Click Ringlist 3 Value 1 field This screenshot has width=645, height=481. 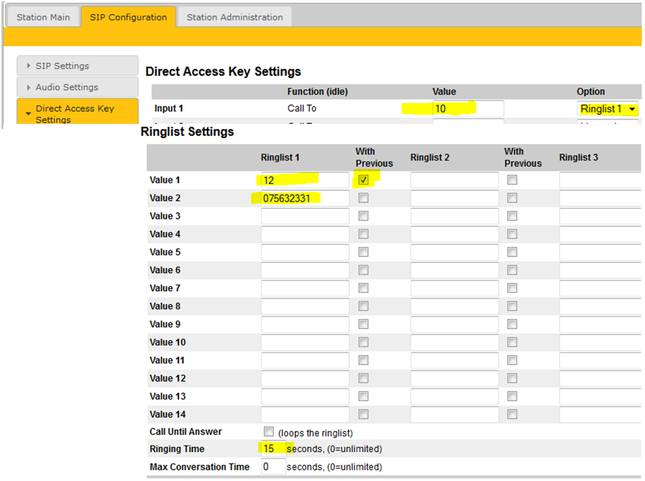pos(600,180)
